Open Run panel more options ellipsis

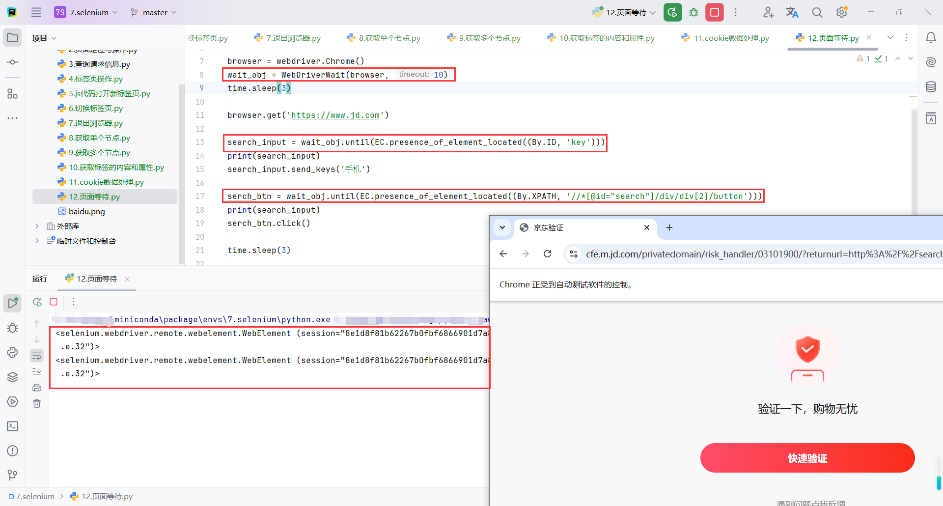tap(74, 302)
